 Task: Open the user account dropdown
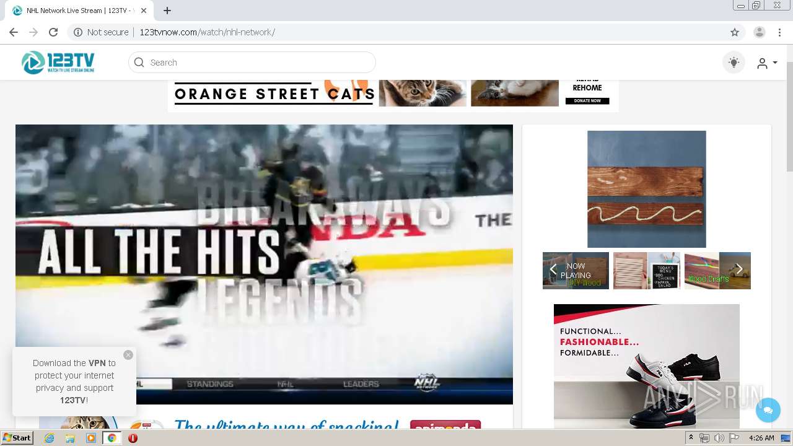[766, 63]
